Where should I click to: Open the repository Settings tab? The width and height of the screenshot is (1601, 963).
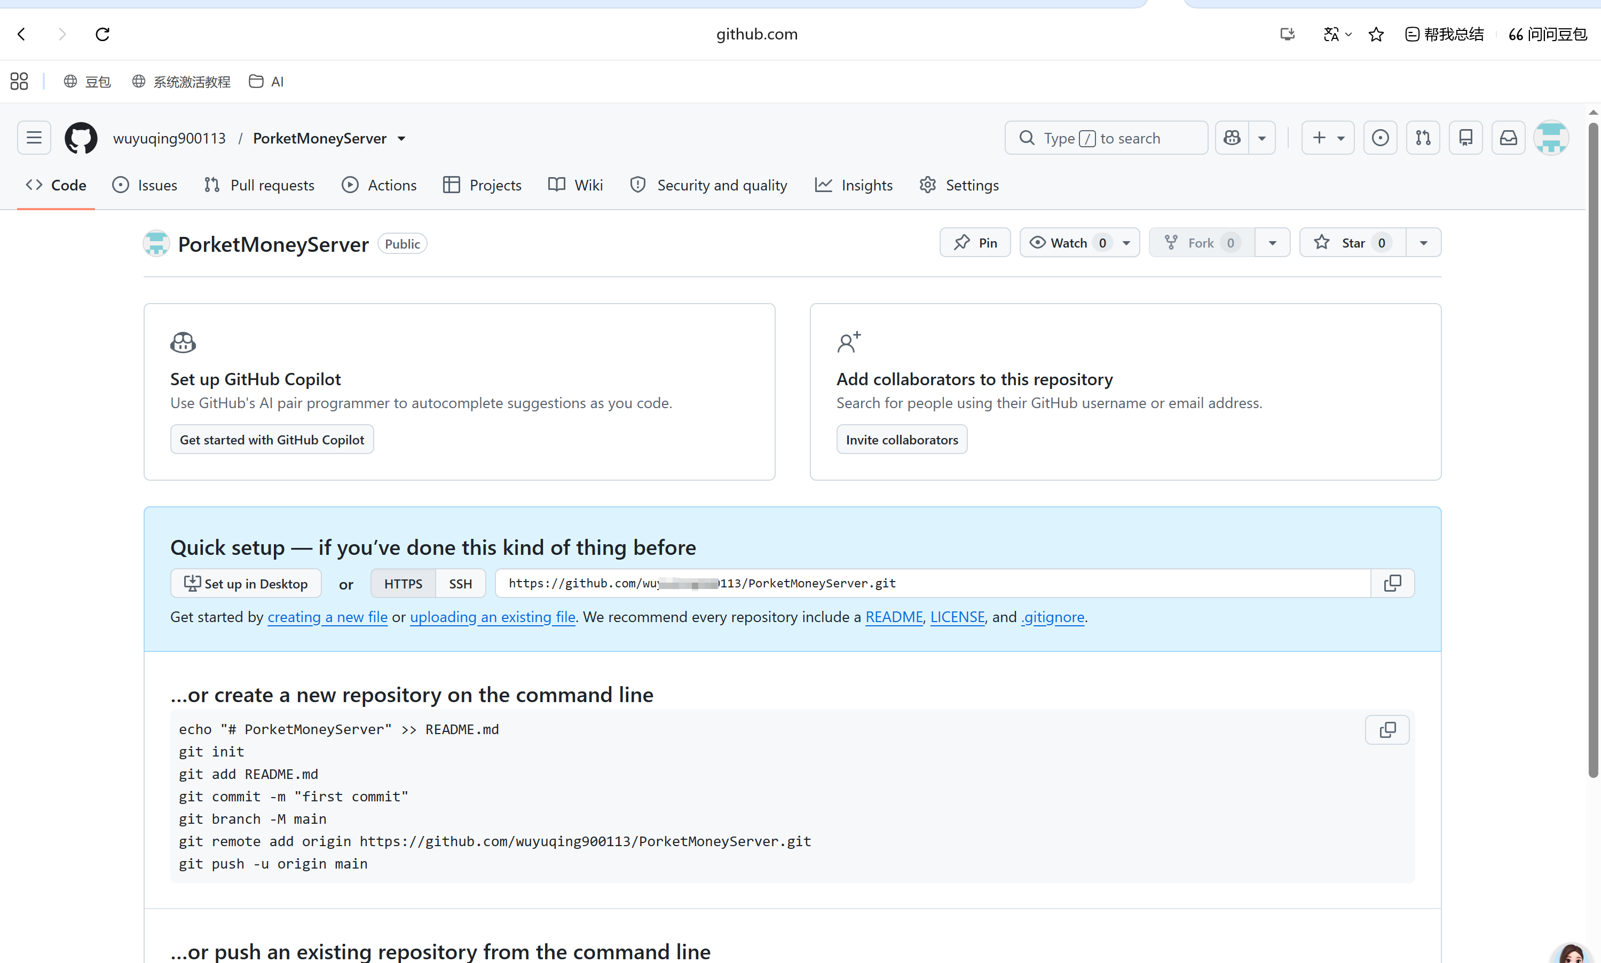(x=959, y=185)
